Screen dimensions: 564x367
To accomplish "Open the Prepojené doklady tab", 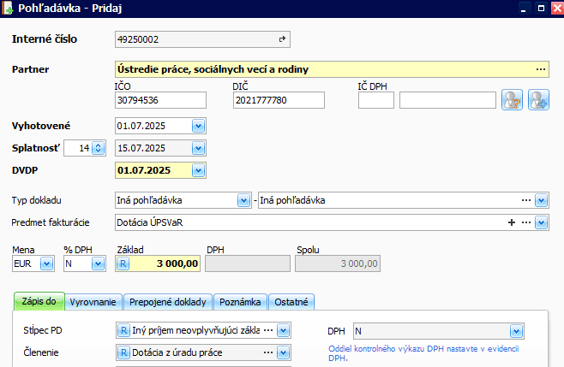I will [169, 302].
